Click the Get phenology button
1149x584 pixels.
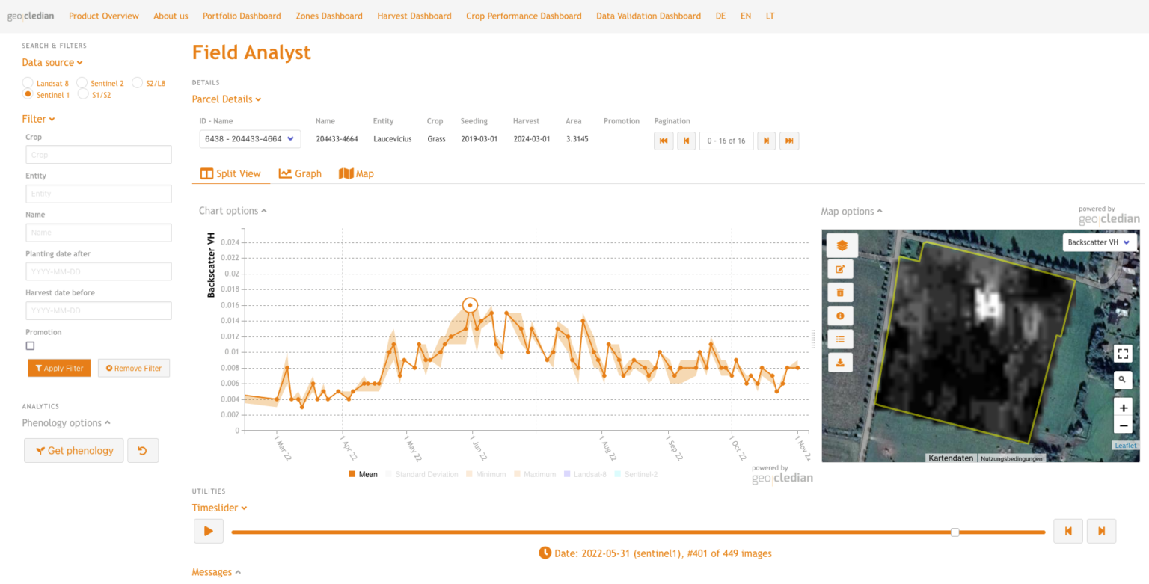click(x=74, y=451)
